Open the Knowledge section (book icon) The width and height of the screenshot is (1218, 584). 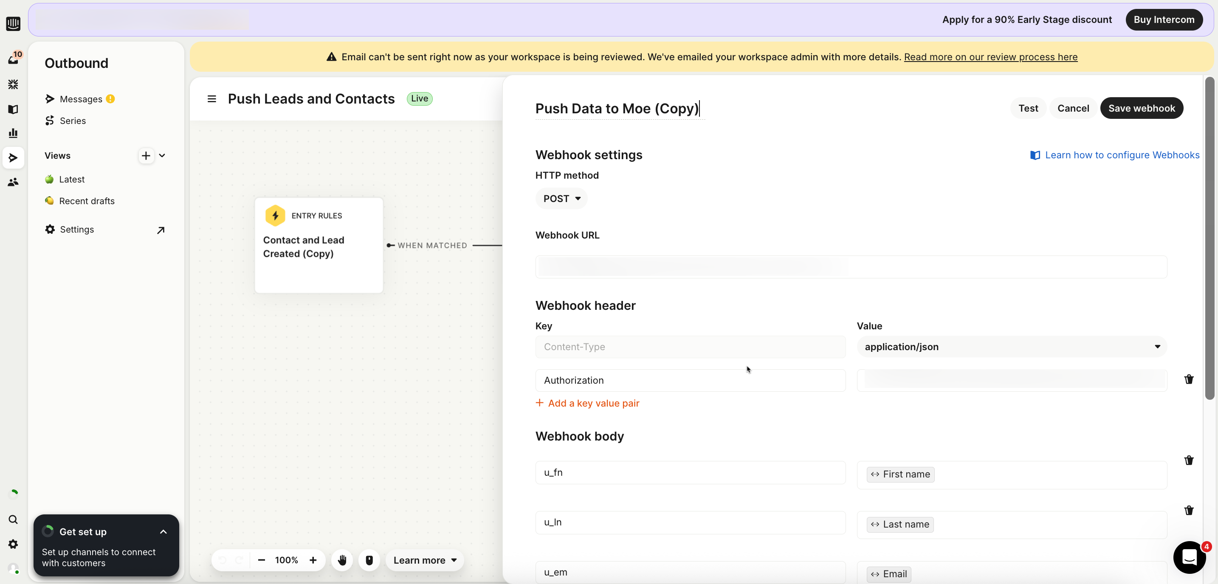(14, 109)
